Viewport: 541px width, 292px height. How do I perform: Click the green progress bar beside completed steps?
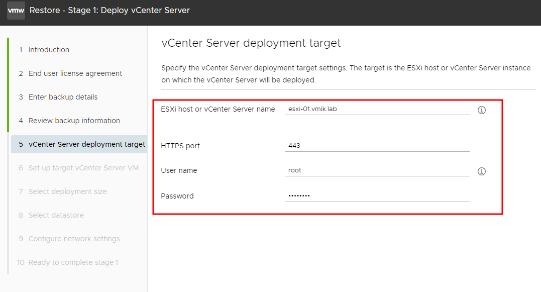click(x=9, y=85)
